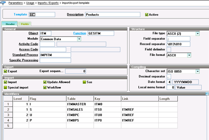This screenshot has height=140, width=209.
Task: Uncheck the Export checkbox
Action: tap(5, 71)
